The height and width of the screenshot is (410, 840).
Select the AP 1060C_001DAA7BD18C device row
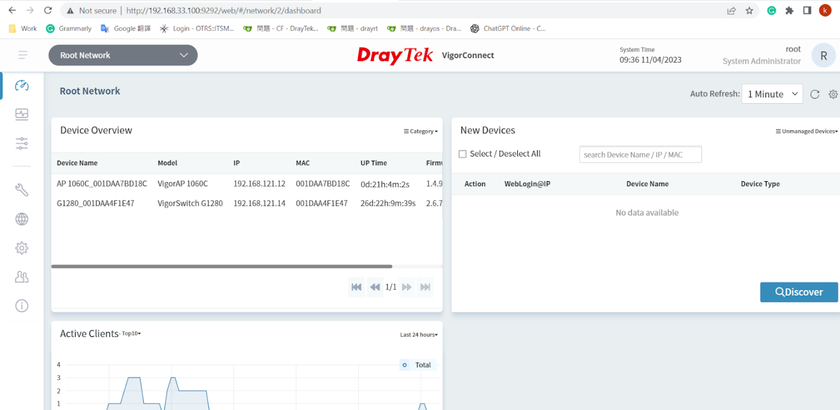tap(247, 184)
